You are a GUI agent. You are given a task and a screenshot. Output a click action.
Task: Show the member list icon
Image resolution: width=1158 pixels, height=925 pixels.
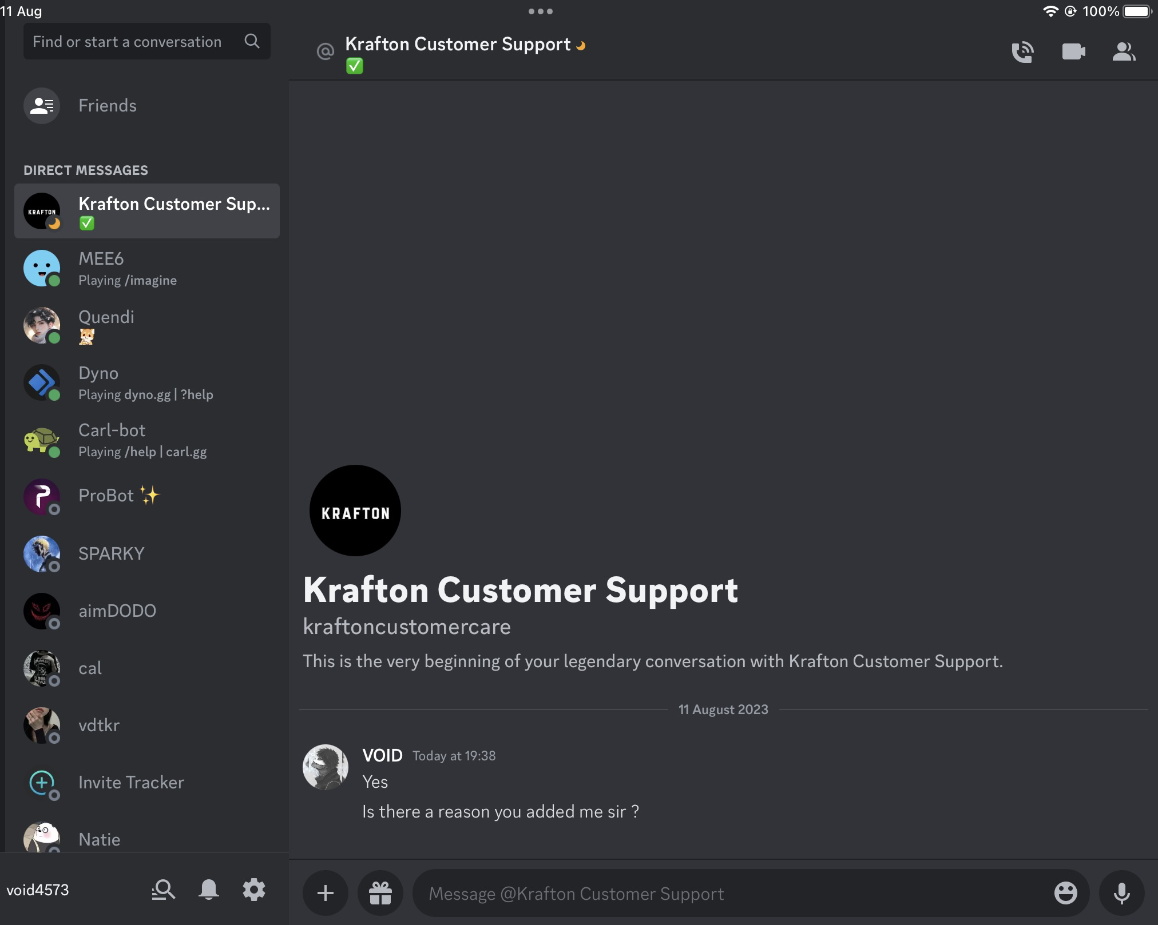pyautogui.click(x=1124, y=52)
